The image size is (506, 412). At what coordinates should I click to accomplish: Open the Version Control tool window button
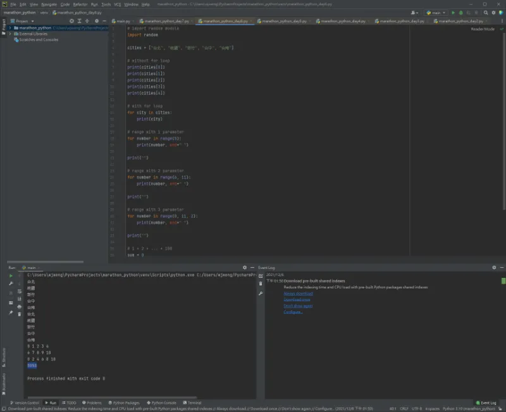25,403
